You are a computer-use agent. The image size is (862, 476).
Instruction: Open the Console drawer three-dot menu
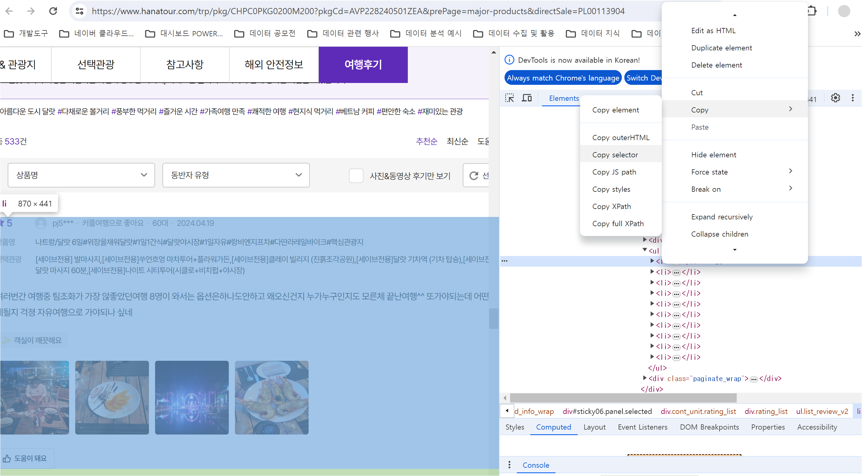click(x=509, y=465)
